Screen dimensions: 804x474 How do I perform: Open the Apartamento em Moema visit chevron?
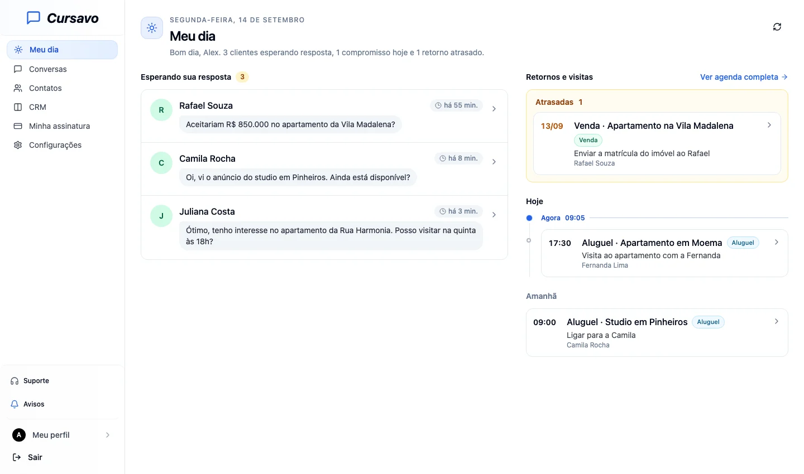[777, 242]
